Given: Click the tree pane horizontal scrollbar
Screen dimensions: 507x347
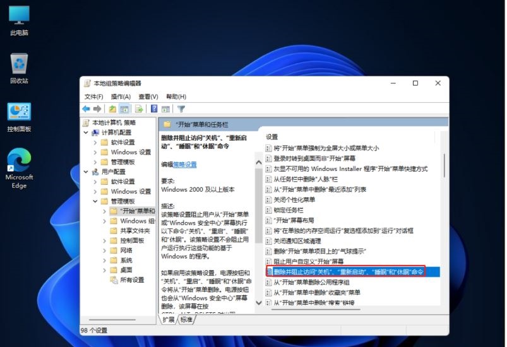Looking at the screenshot, I should (112, 320).
